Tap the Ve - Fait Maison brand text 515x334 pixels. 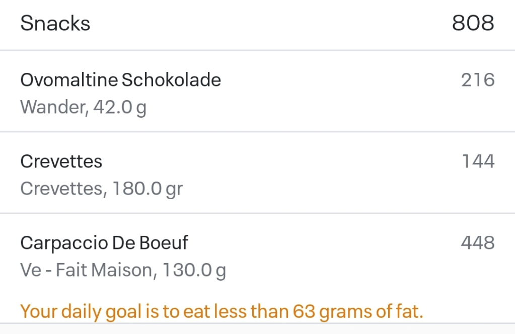click(86, 270)
